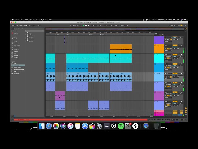Open Spotlight search in menu bar
The height and width of the screenshot is (149, 198).
click(178, 20)
